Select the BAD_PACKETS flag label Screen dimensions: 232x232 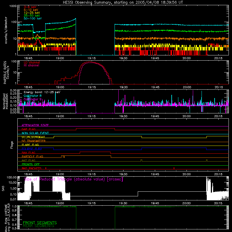point(32,168)
